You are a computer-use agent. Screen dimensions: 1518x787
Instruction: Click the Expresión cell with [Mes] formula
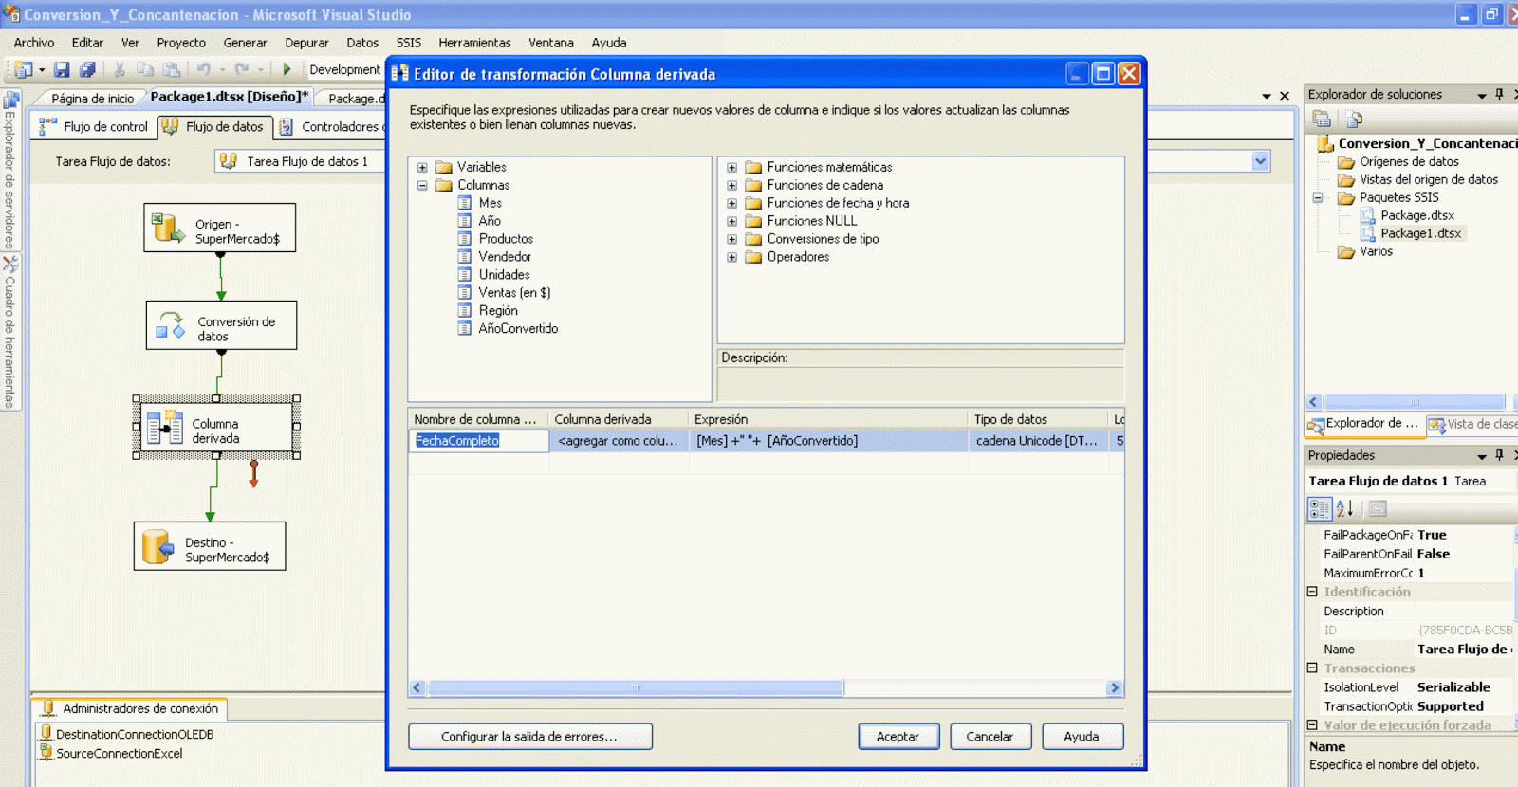[x=828, y=440]
